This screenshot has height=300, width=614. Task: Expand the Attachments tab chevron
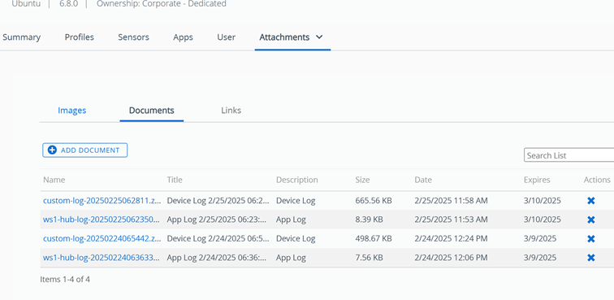tap(319, 37)
